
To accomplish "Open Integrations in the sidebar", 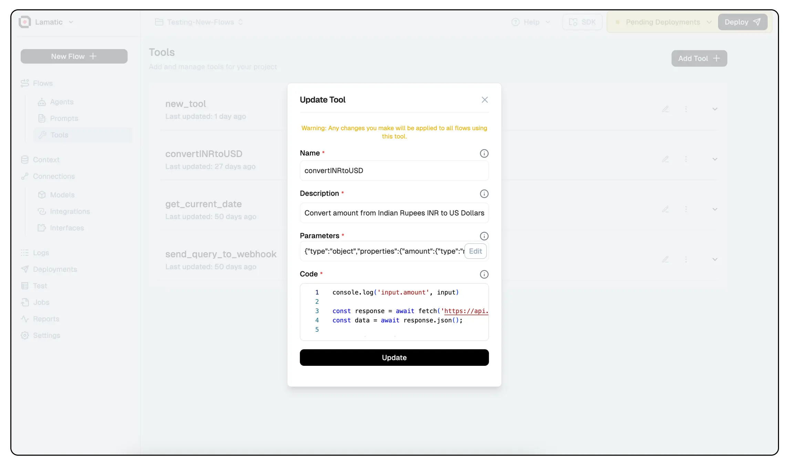I will 70,211.
